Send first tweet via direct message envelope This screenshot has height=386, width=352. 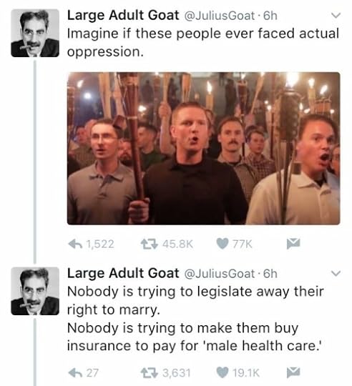click(x=293, y=244)
